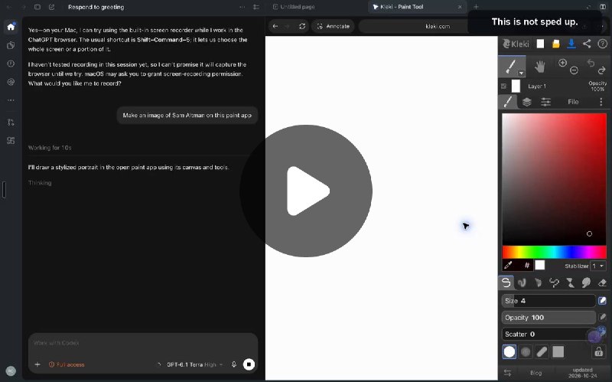Play the video with the center play button
612x382 pixels.
pyautogui.click(x=306, y=191)
